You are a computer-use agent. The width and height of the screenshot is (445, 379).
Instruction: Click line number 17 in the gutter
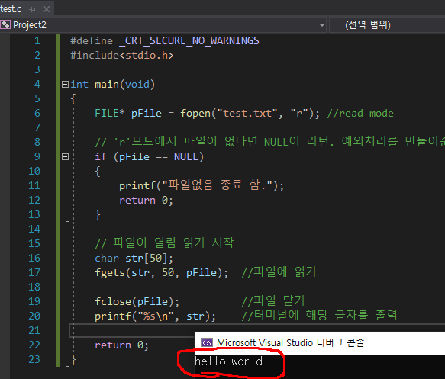(34, 273)
